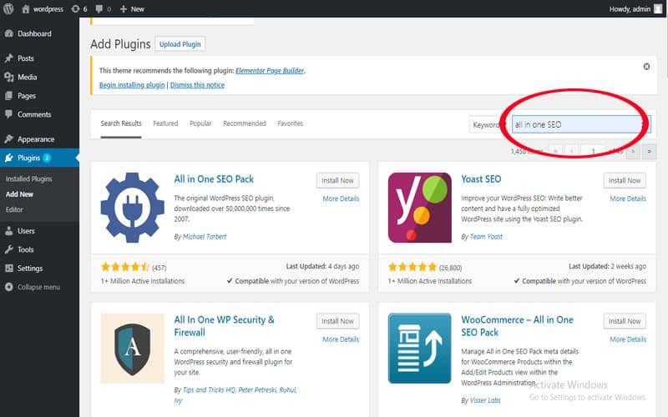Click the All in One SEO Pack gear icon
The height and width of the screenshot is (417, 668).
click(132, 207)
